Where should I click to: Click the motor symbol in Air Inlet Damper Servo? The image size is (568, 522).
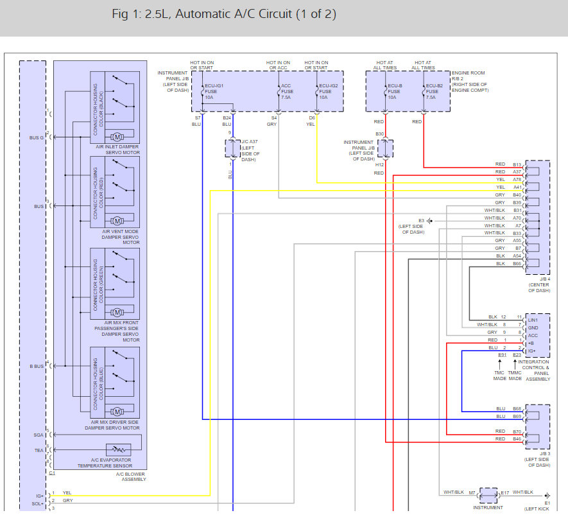click(x=117, y=137)
